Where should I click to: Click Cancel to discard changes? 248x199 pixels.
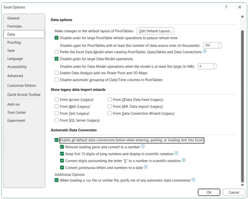tap(234, 192)
